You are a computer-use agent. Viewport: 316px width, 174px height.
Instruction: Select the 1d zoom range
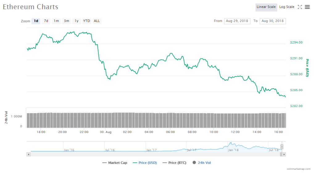36,21
